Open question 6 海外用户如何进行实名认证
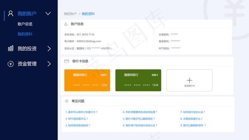This screenshot has width=249, height=140. click(140, 125)
